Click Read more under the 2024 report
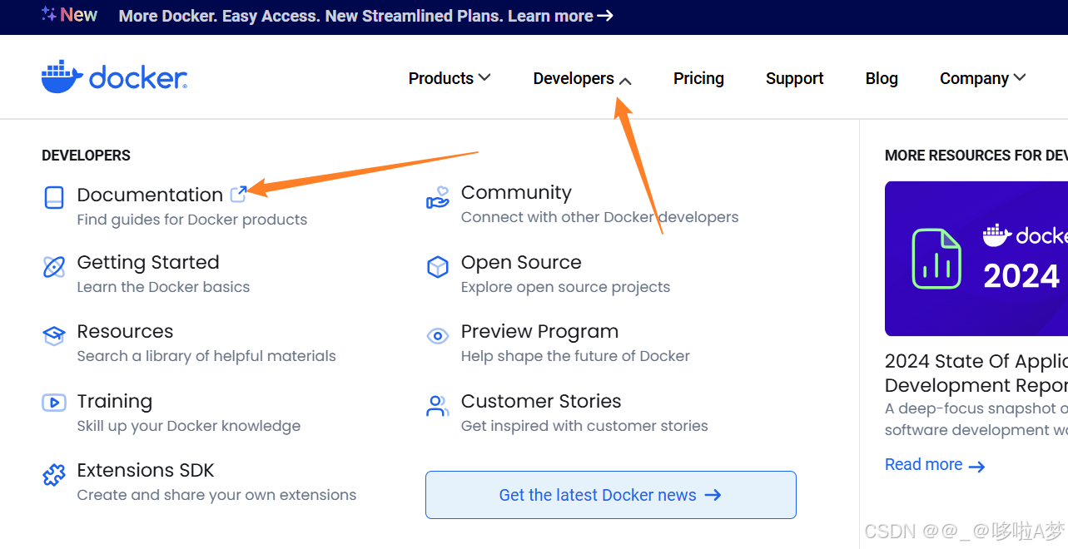This screenshot has width=1068, height=549. [x=924, y=464]
